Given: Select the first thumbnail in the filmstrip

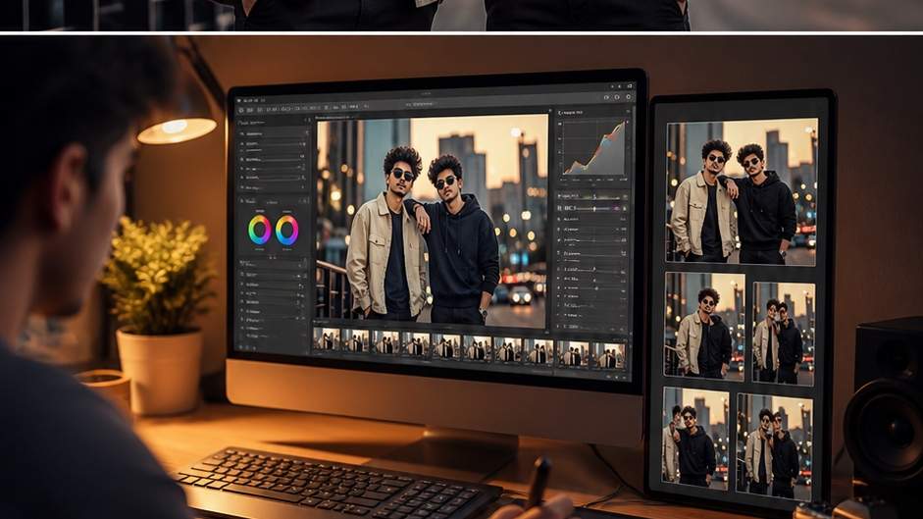Looking at the screenshot, I should 326,338.
